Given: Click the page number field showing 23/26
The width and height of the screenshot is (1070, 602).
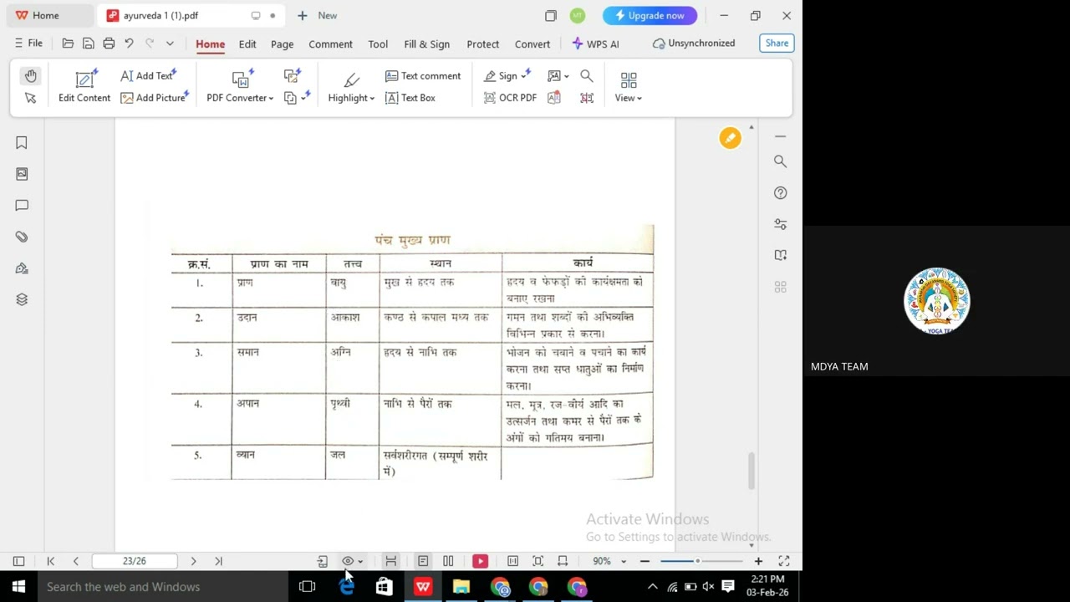Looking at the screenshot, I should click(135, 561).
